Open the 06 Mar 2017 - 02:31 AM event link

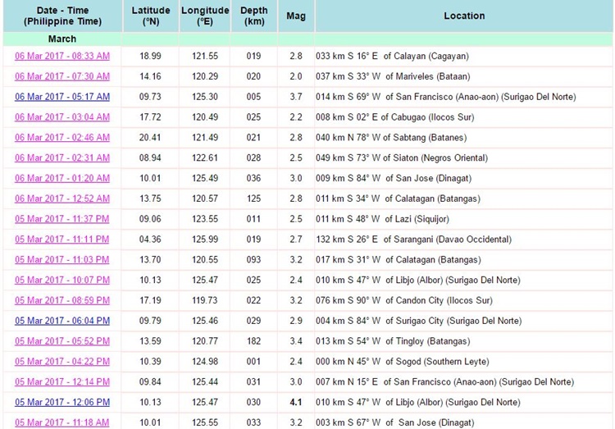point(62,158)
